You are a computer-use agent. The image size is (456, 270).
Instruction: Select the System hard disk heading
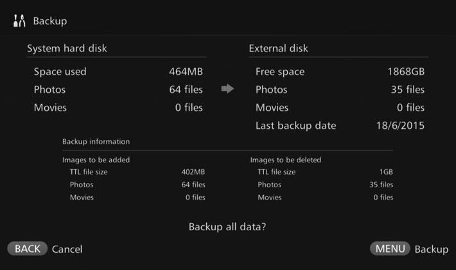tap(67, 48)
